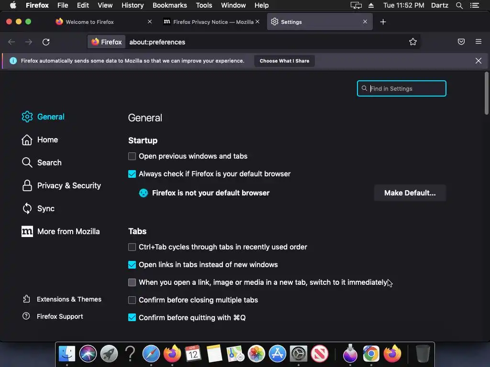Switch to Welcome to Firefox tab
The width and height of the screenshot is (490, 367).
tap(103, 22)
